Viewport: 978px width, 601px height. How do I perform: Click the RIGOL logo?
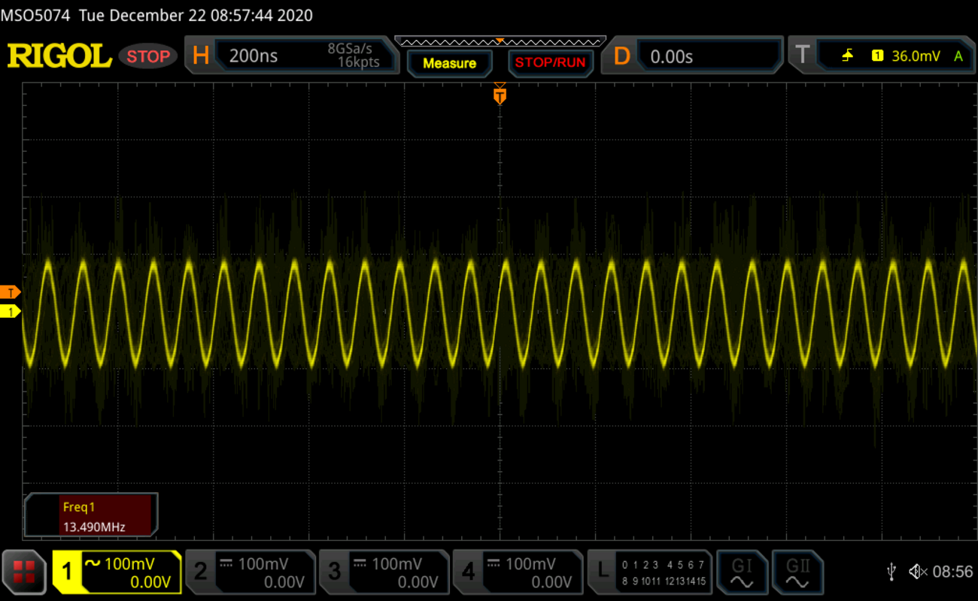coord(59,56)
